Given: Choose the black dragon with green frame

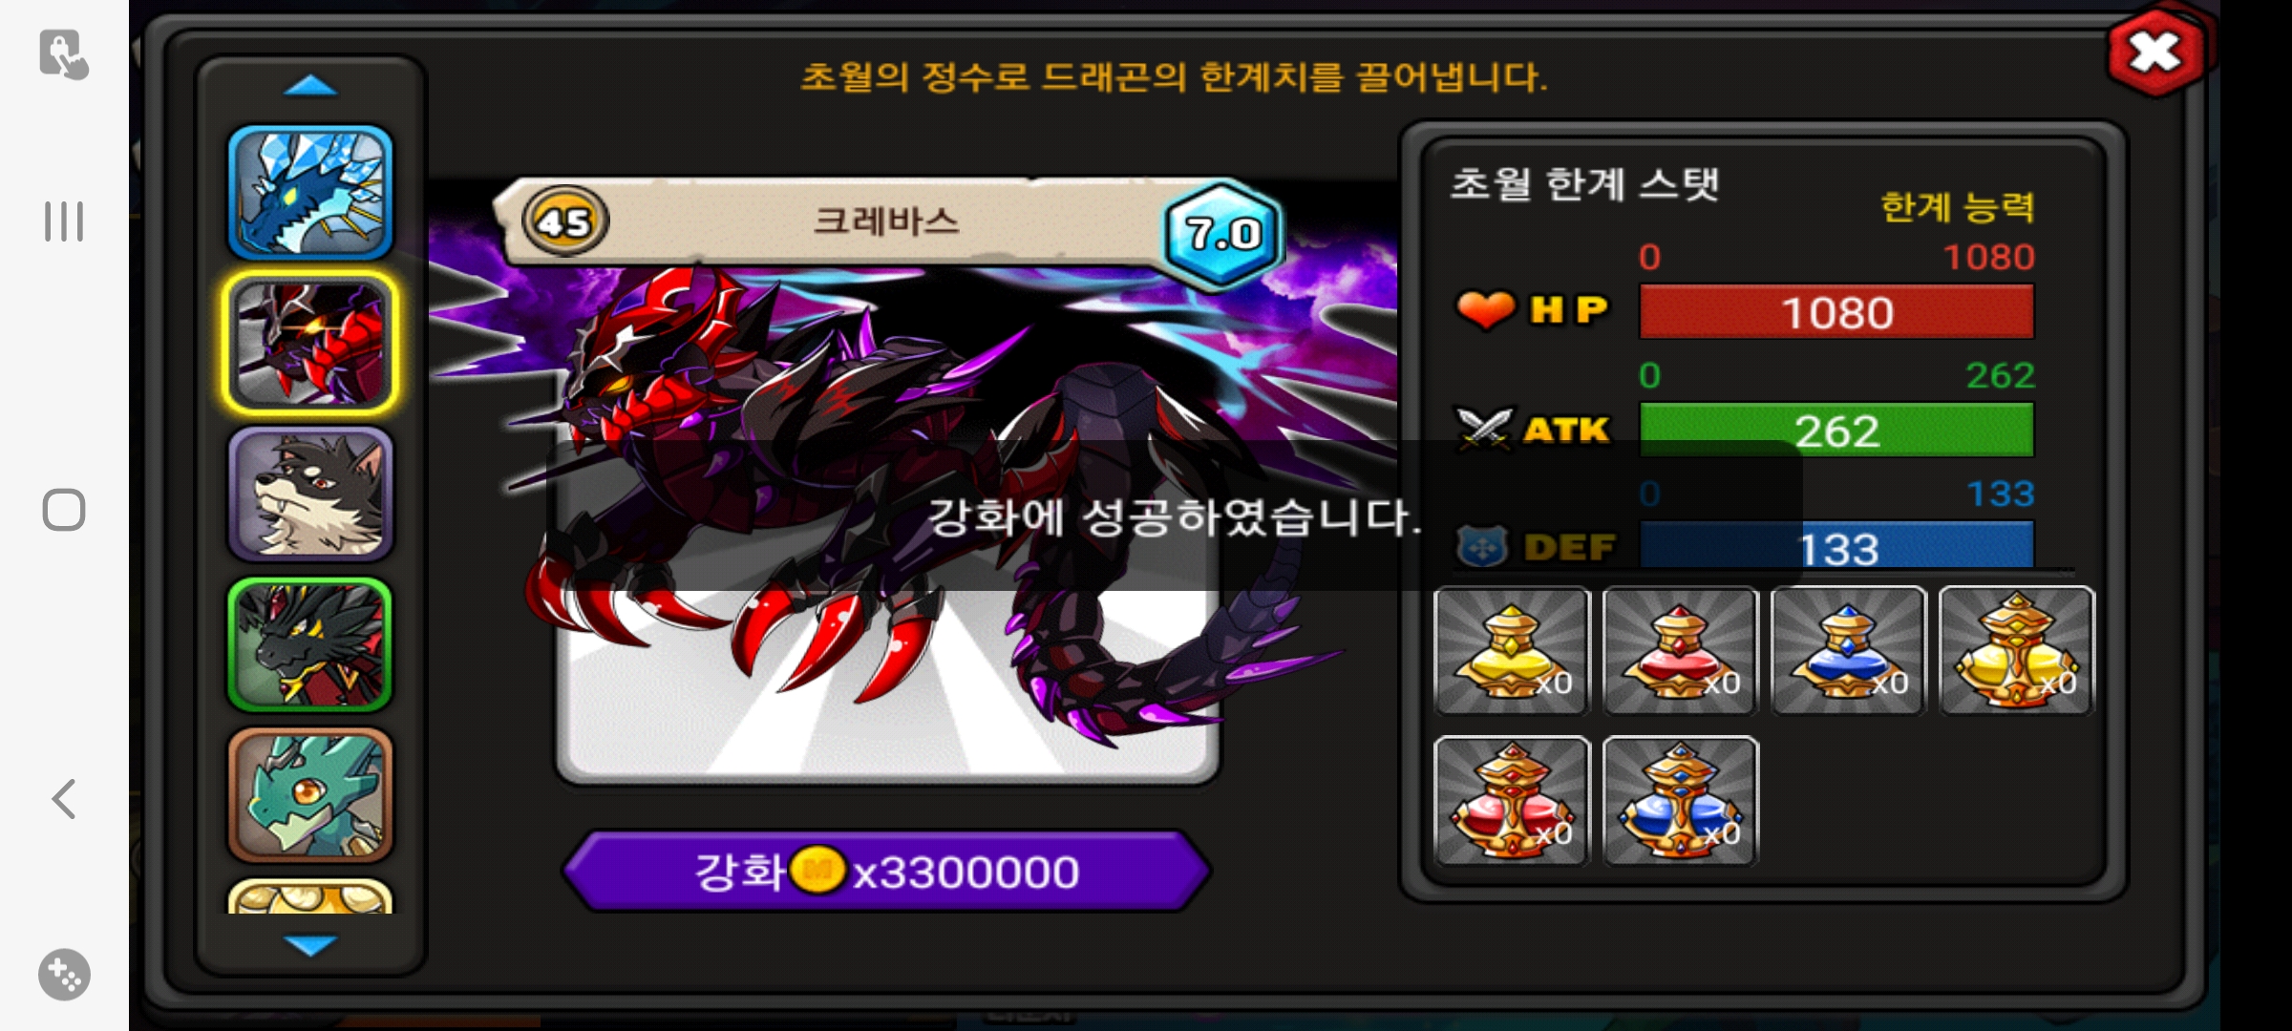Looking at the screenshot, I should pyautogui.click(x=310, y=645).
